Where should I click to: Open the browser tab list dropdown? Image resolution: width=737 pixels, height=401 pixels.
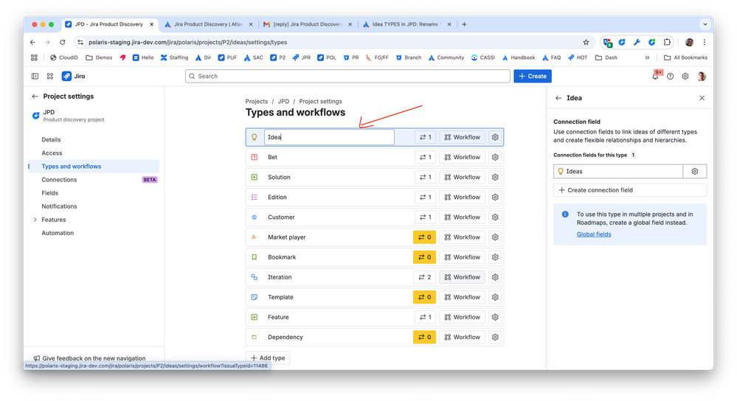point(705,24)
